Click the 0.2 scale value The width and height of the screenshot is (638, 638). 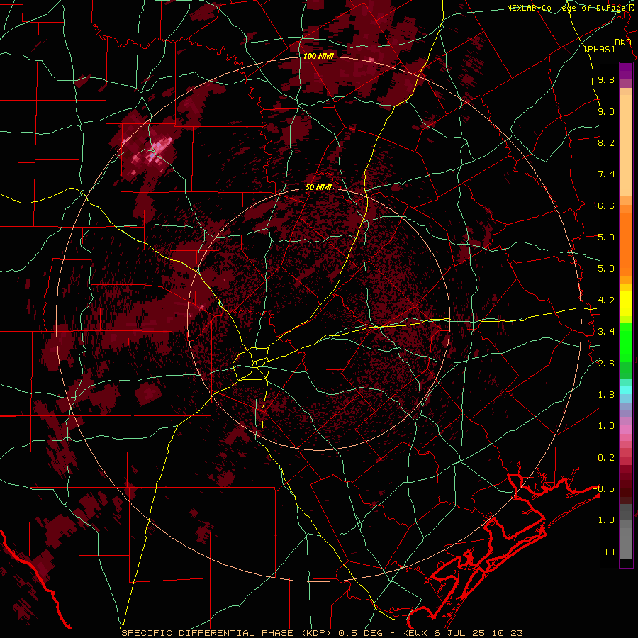606,458
